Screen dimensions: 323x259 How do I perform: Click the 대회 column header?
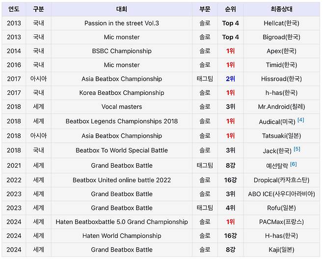pyautogui.click(x=122, y=9)
